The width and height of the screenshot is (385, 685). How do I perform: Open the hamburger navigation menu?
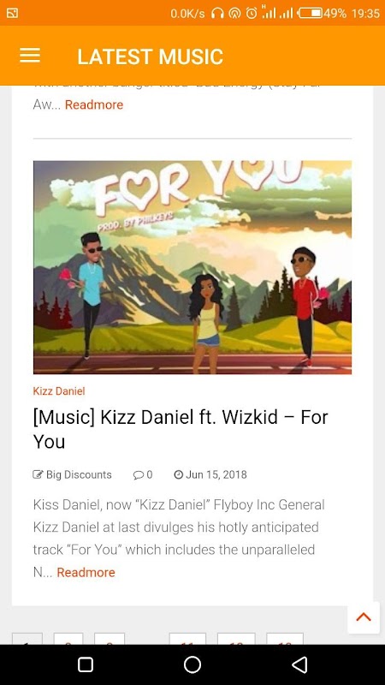coord(30,56)
